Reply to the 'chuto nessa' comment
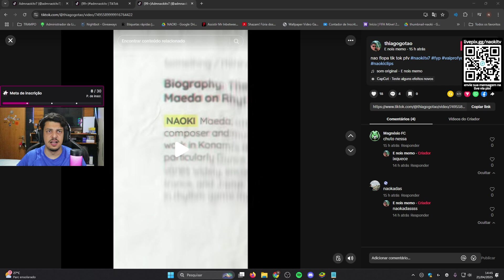This screenshot has width=504, height=280. [x=410, y=146]
